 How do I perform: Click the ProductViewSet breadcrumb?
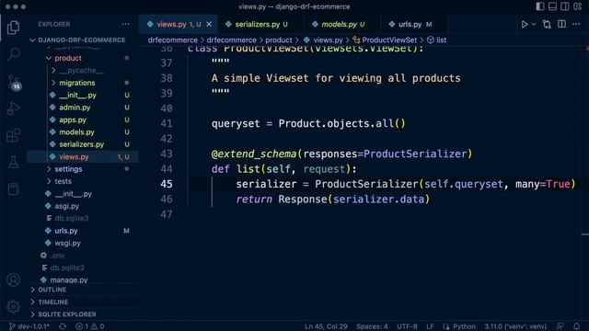pos(389,40)
